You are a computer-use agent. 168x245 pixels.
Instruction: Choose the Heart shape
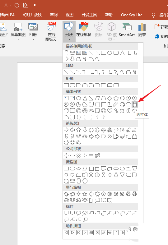click(110, 111)
